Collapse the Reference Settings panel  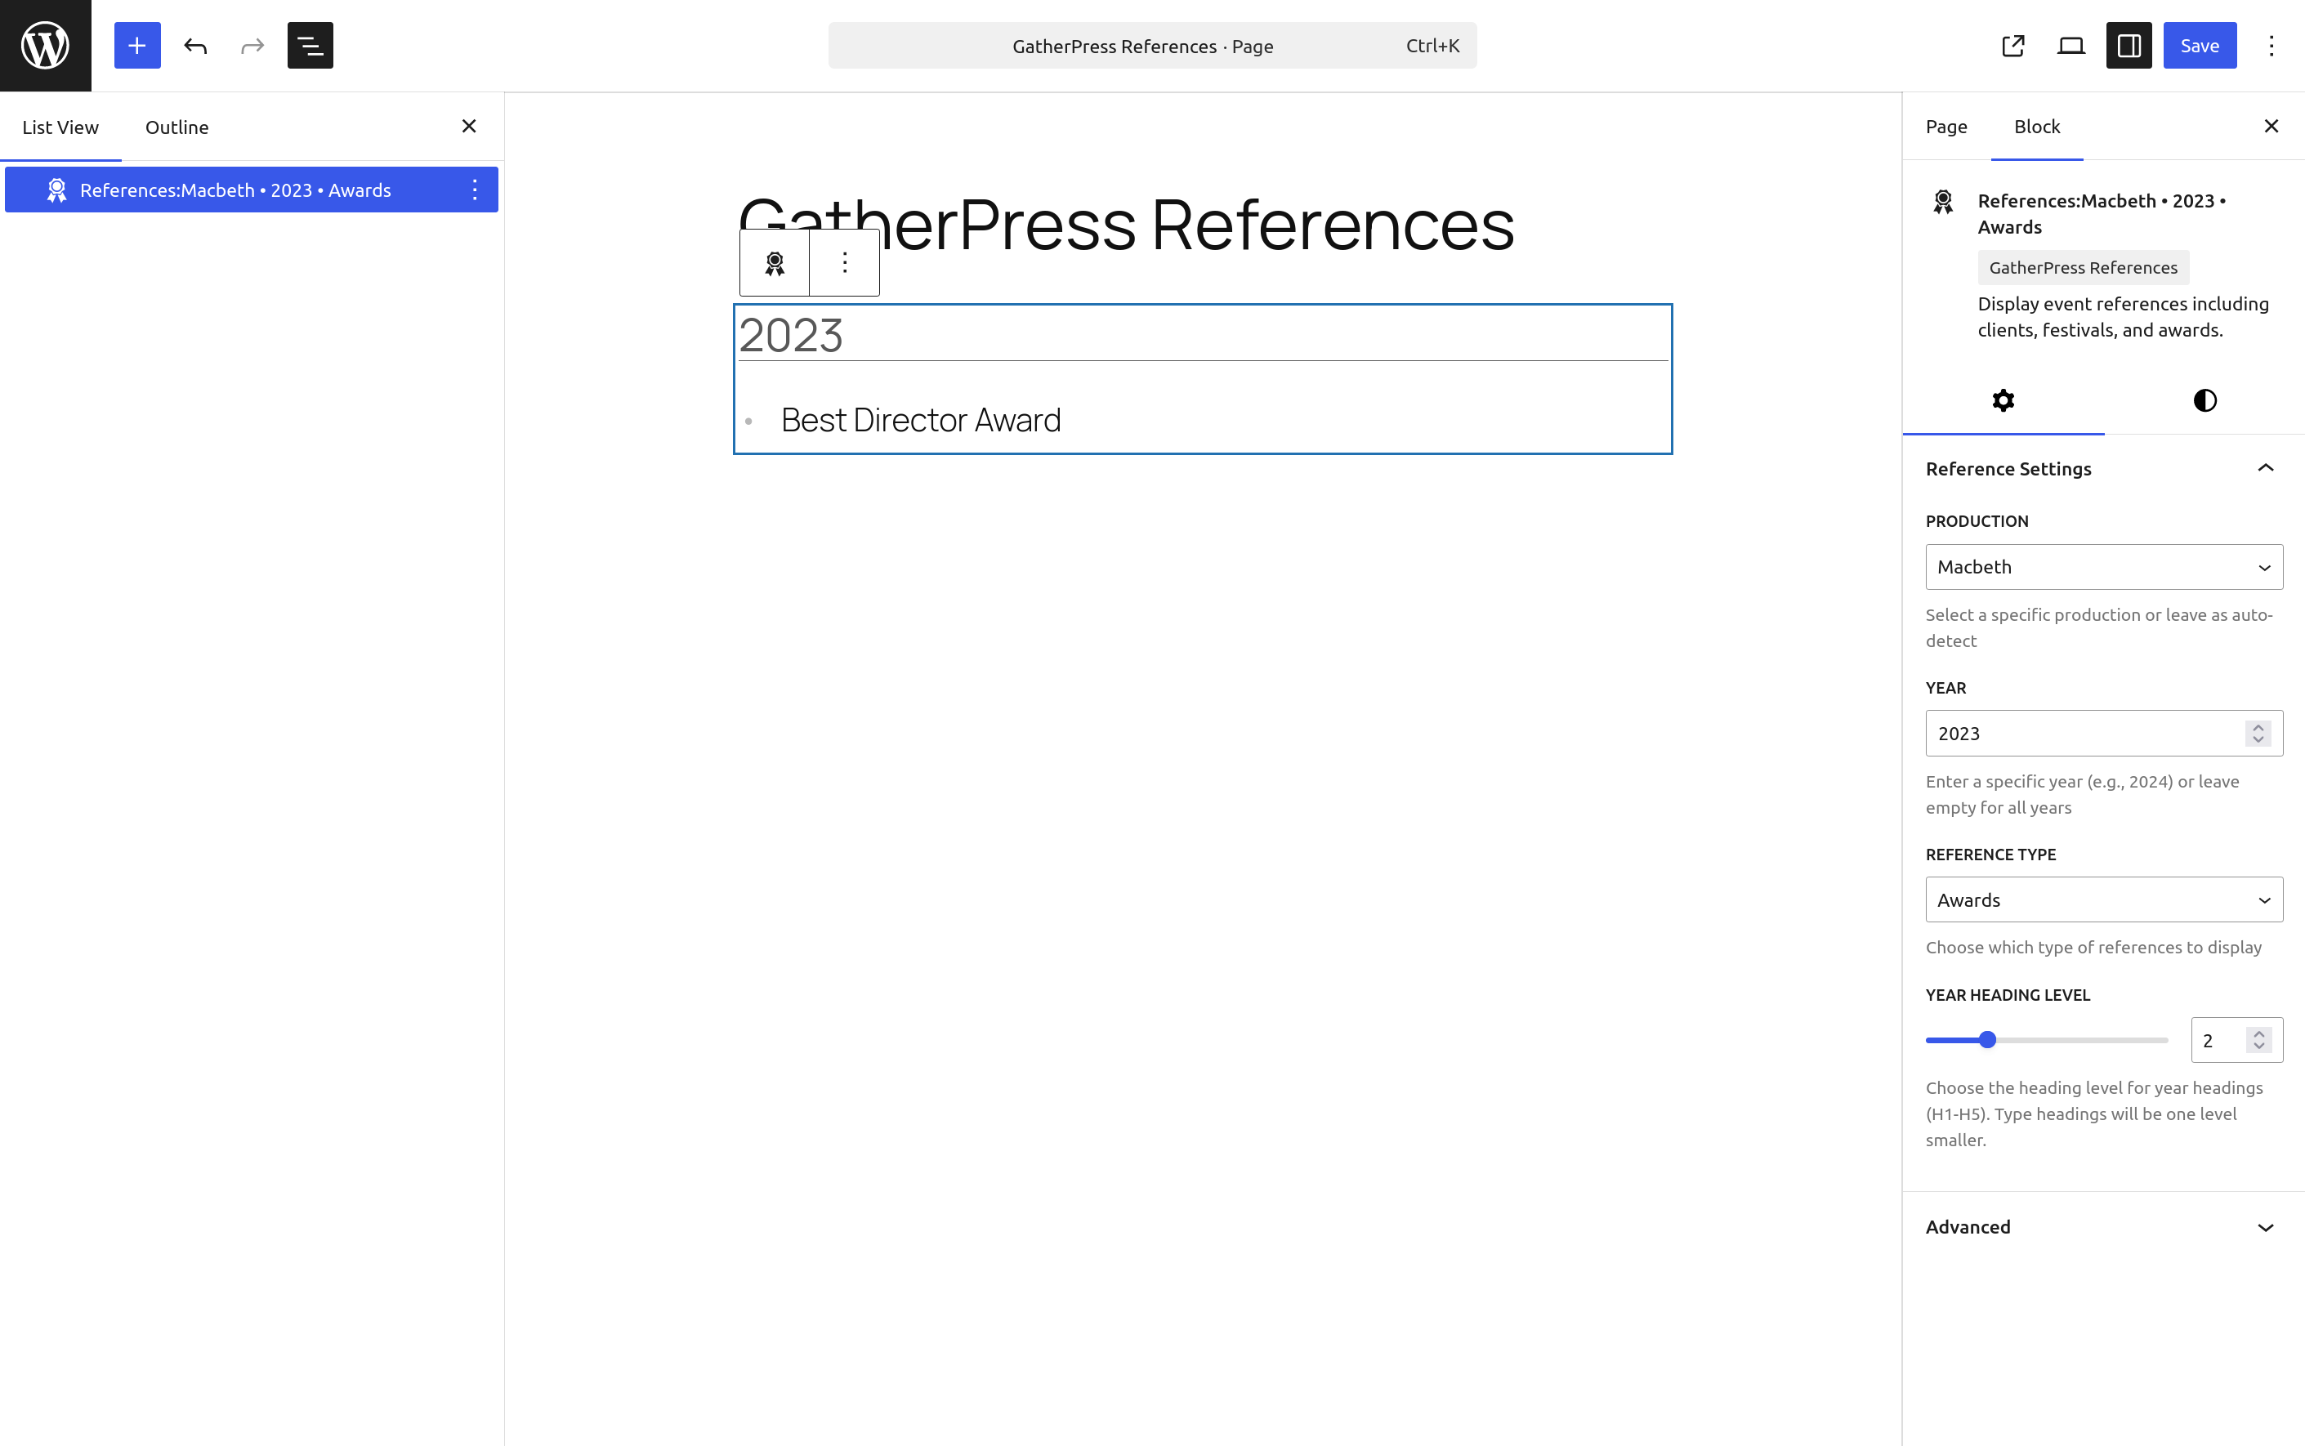[2103, 469]
